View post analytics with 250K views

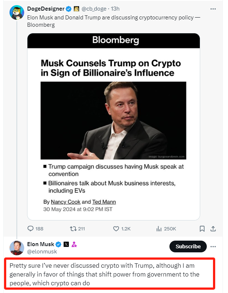(159, 229)
